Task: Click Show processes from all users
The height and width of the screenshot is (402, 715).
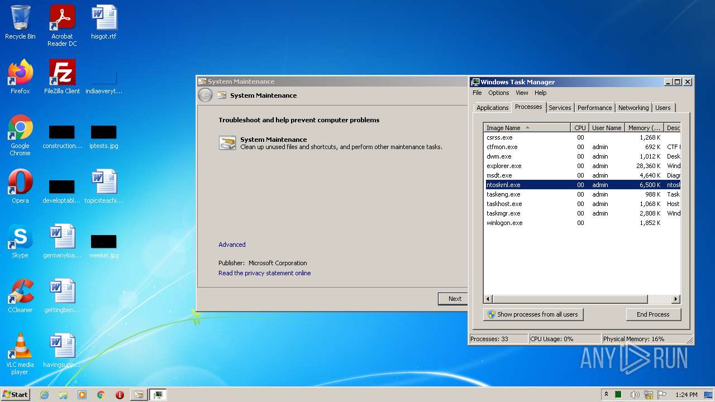Action: [533, 314]
